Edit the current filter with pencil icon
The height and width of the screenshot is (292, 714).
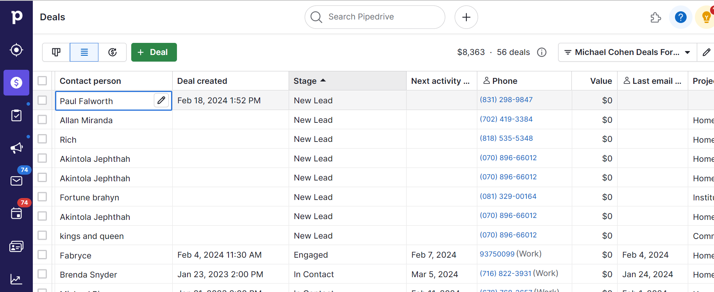pos(706,52)
